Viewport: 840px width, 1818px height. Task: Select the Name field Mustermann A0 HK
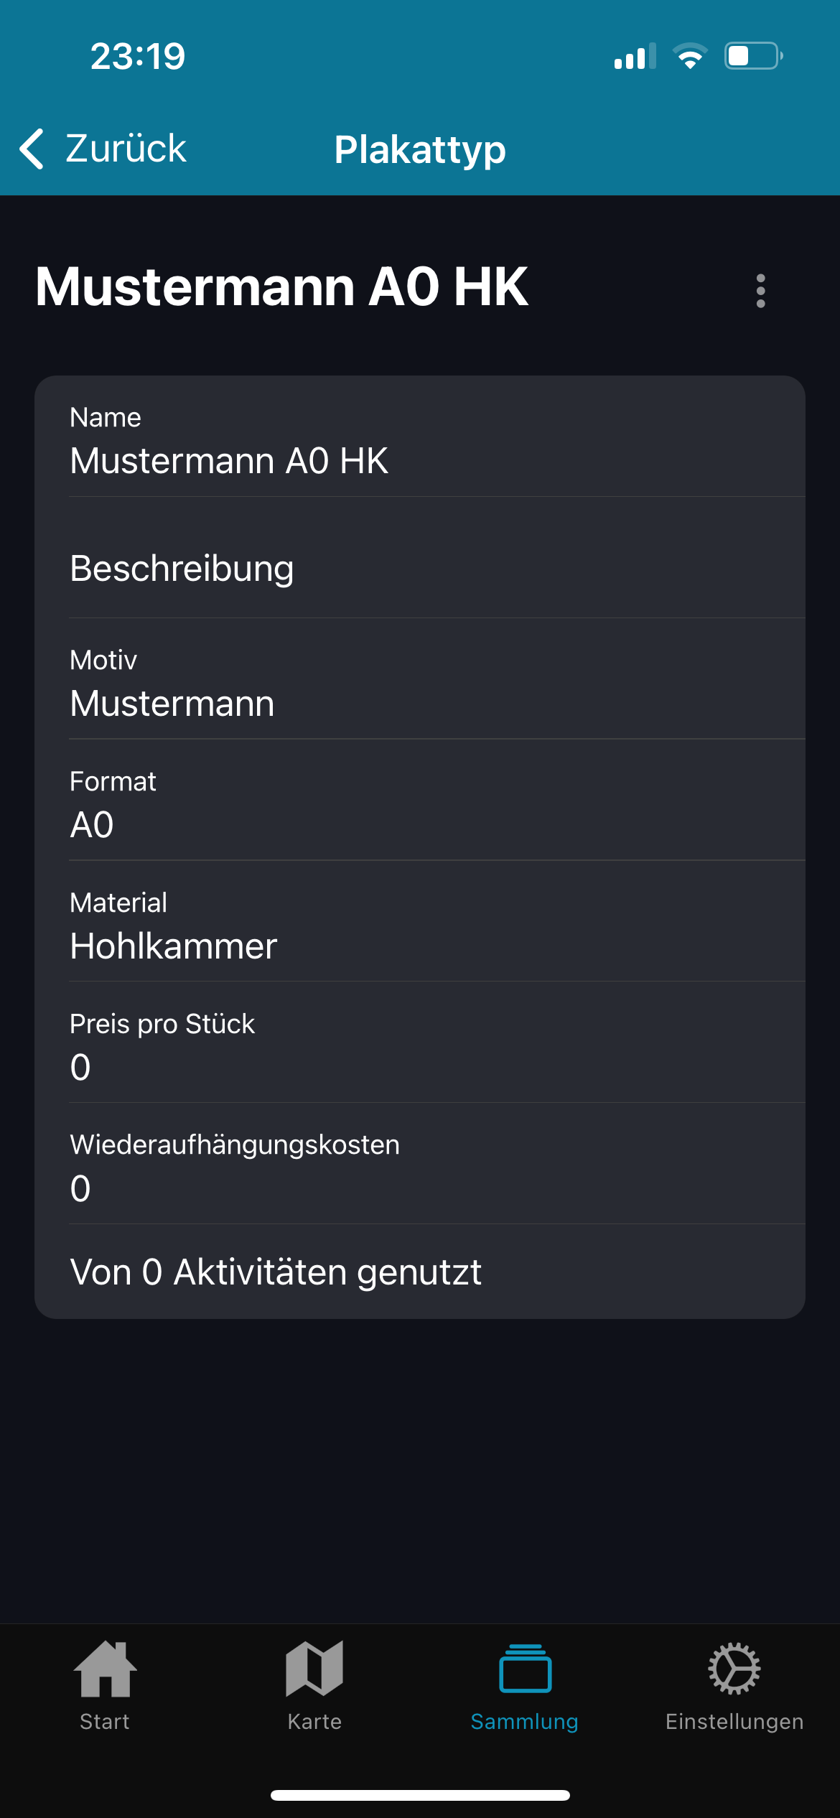419,442
